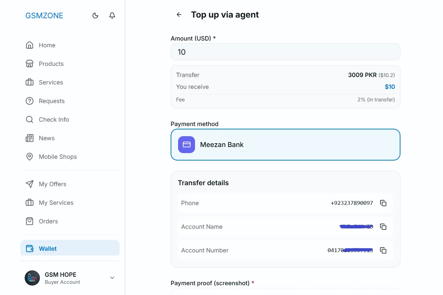
Task: Copy the Account Name value
Action: pyautogui.click(x=383, y=227)
